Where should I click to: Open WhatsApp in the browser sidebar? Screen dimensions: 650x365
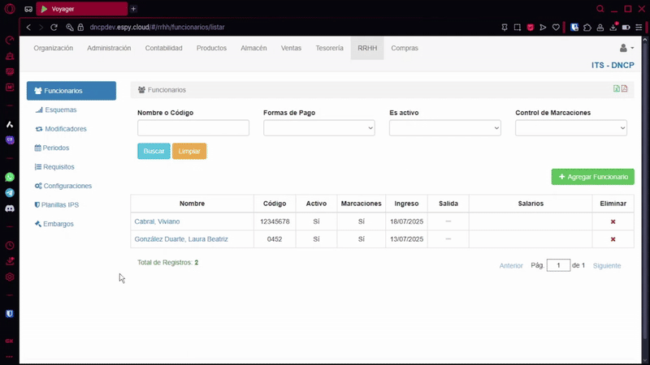click(x=10, y=177)
